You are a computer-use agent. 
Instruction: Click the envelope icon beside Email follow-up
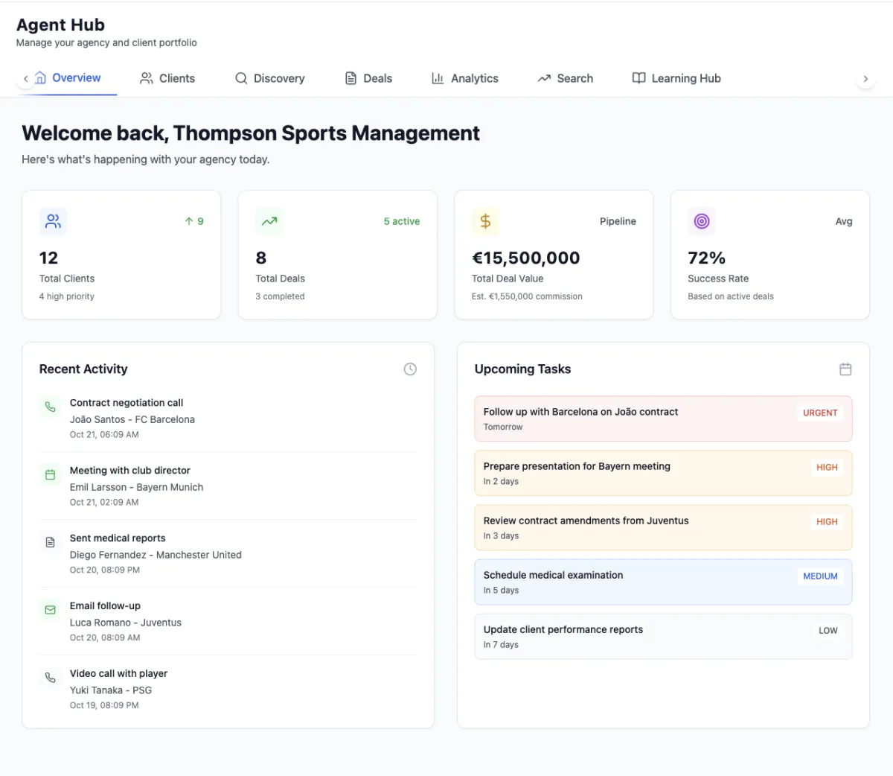coord(50,610)
